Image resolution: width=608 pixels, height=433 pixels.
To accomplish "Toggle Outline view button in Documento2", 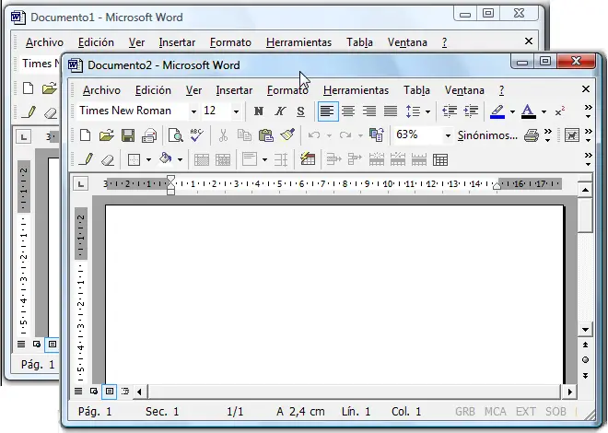I will [125, 392].
